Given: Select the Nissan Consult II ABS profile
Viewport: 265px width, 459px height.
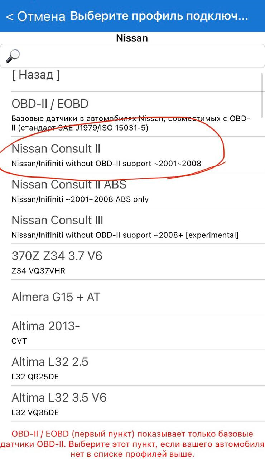Looking at the screenshot, I should tap(132, 190).
